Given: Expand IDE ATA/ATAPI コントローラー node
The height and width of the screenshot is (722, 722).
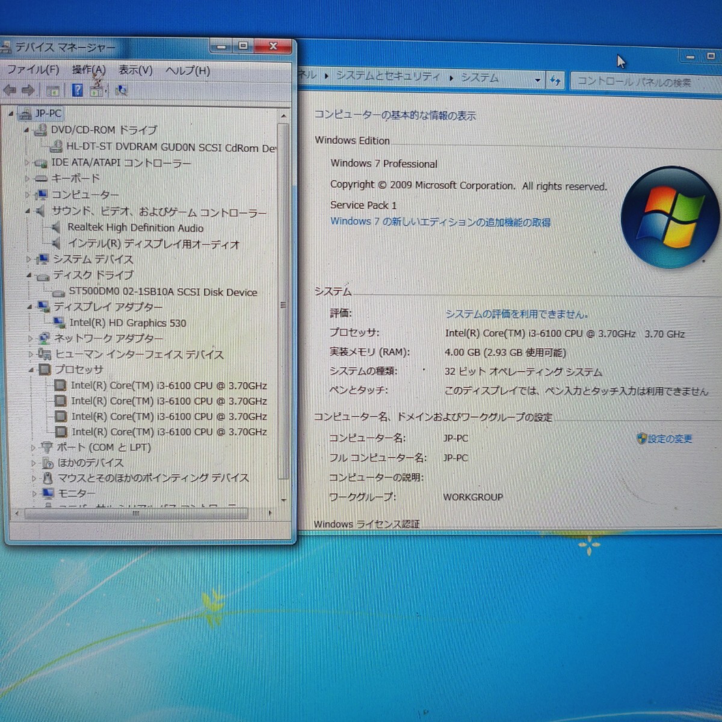Looking at the screenshot, I should click(27, 163).
